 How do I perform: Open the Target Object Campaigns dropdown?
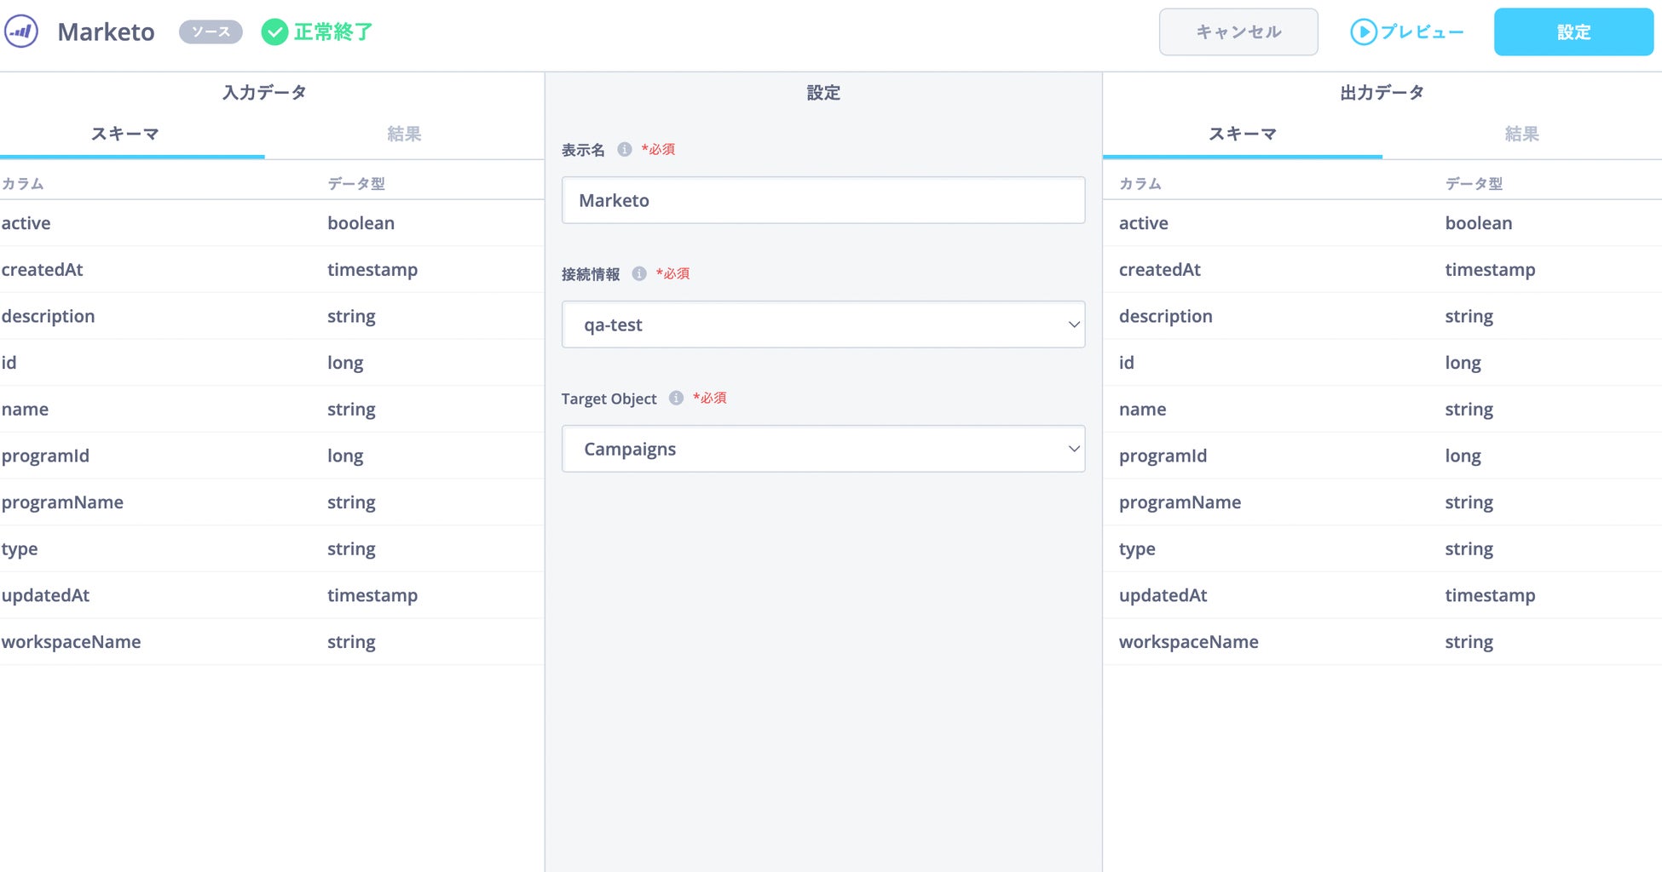click(822, 449)
